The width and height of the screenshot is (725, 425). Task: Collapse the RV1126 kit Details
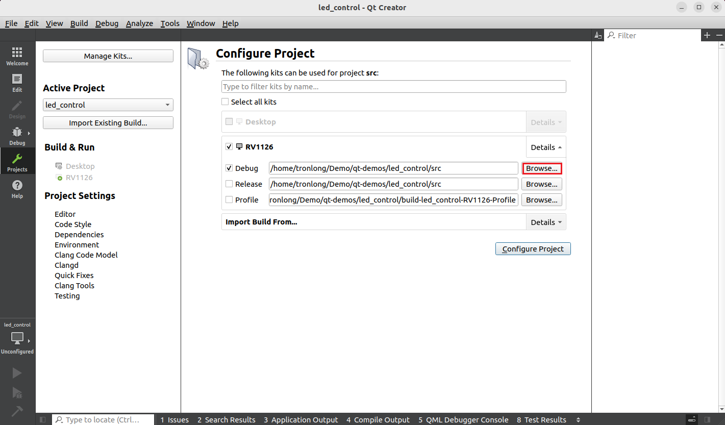[546, 147]
